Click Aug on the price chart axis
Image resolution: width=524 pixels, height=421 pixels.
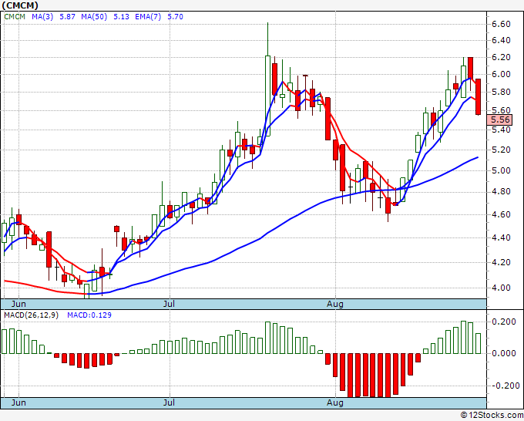point(335,304)
